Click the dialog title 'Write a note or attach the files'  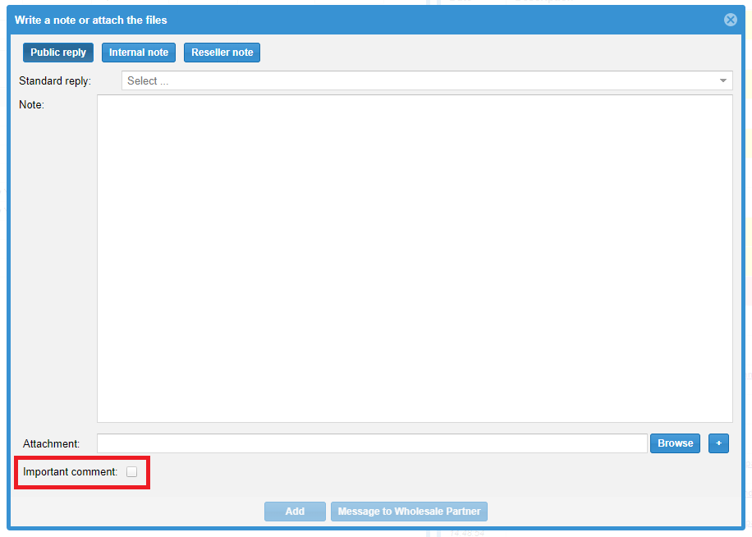click(91, 20)
